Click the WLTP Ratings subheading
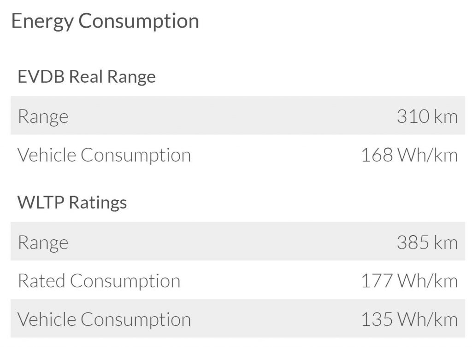 click(x=72, y=202)
